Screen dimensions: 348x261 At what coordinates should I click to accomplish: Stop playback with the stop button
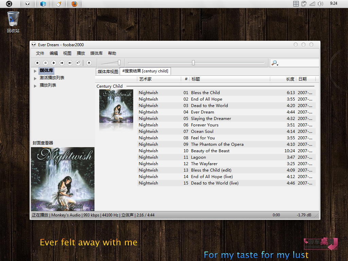[x=37, y=63]
